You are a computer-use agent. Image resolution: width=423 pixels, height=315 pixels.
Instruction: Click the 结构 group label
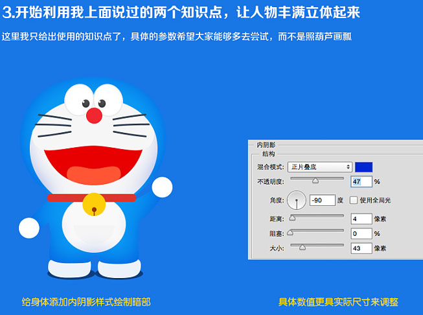pyautogui.click(x=268, y=154)
